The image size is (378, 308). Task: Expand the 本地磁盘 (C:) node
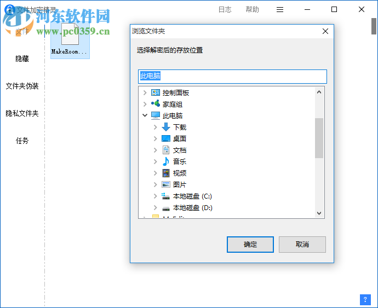(155, 196)
